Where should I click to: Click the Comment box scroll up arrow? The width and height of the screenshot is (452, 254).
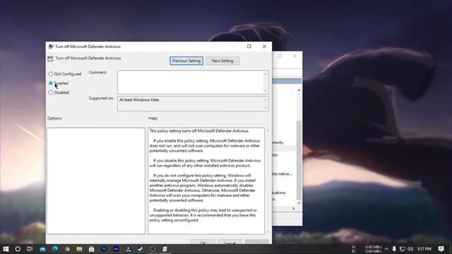coord(266,74)
